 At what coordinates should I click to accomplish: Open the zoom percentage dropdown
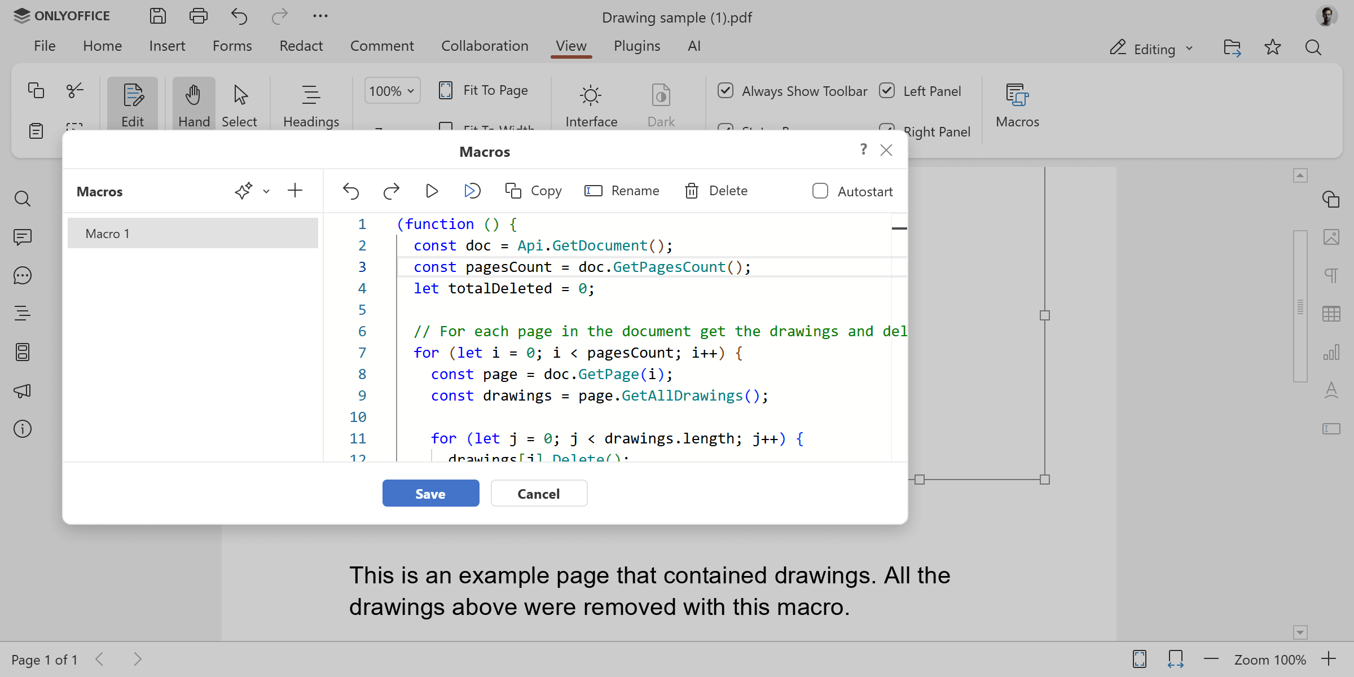click(x=392, y=90)
